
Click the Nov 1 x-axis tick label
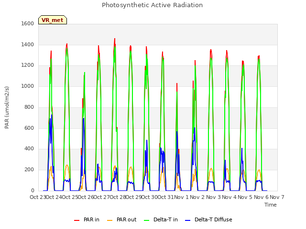click(181, 197)
